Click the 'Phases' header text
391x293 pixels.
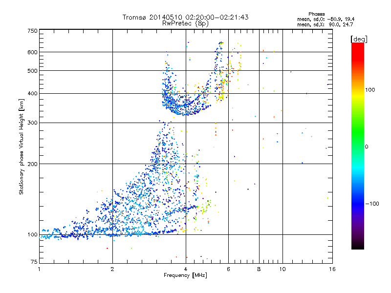316,14
